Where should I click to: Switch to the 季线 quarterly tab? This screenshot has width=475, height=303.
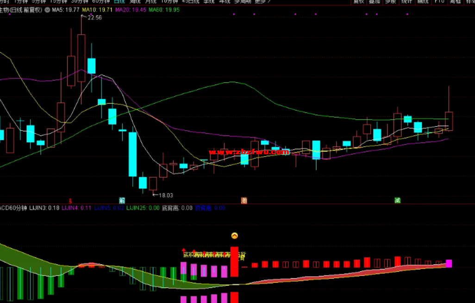click(209, 1)
